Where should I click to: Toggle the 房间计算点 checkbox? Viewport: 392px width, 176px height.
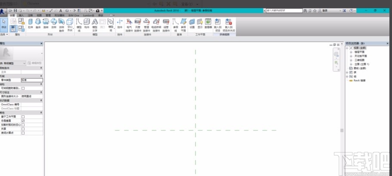(23, 133)
